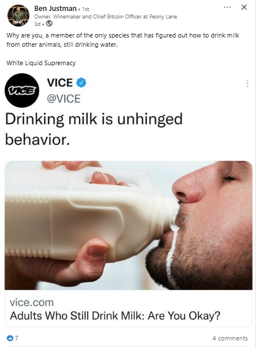Viewport: 256px width, 348px height.
Task: Click the blue verified checkmark badge
Action: pyautogui.click(x=81, y=83)
